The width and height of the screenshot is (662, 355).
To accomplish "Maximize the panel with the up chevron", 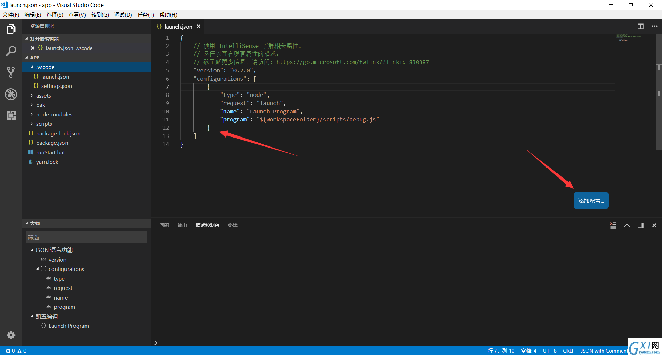I will (x=627, y=225).
